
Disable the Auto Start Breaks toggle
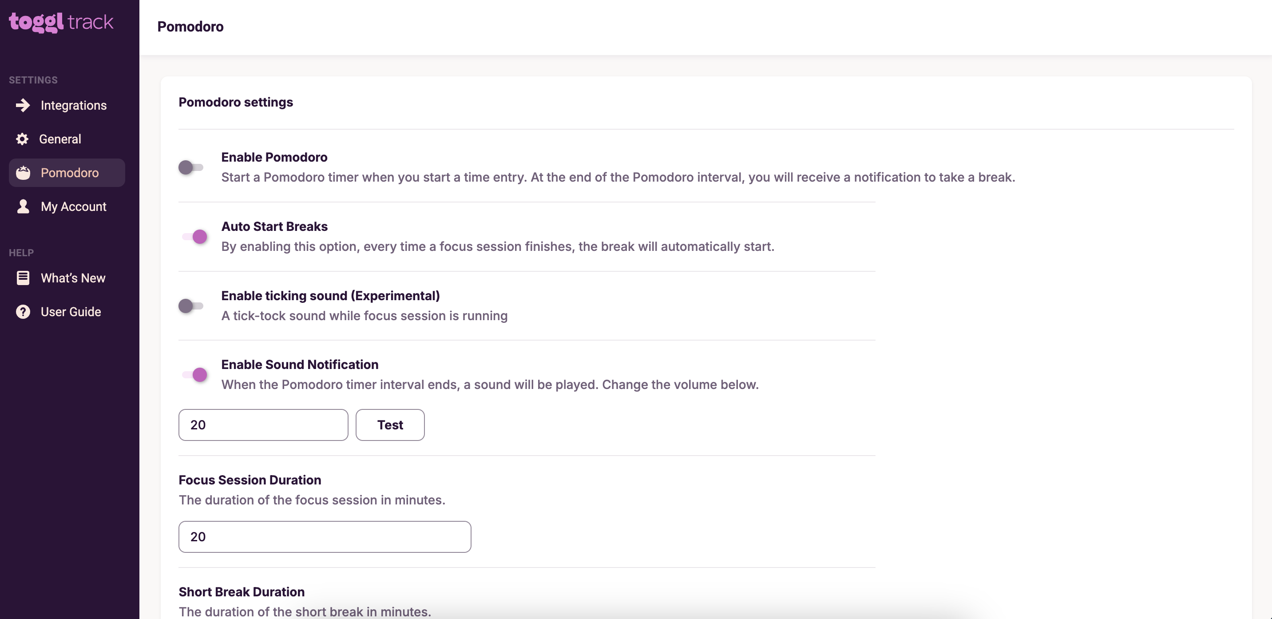194,237
